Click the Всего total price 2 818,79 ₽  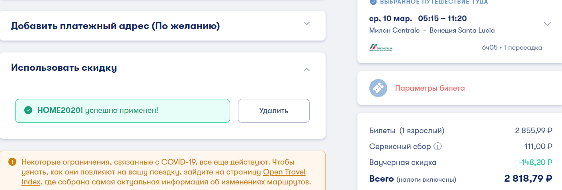coord(528,178)
